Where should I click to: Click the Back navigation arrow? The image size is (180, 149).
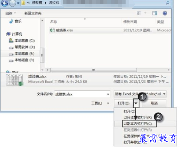[5, 3]
